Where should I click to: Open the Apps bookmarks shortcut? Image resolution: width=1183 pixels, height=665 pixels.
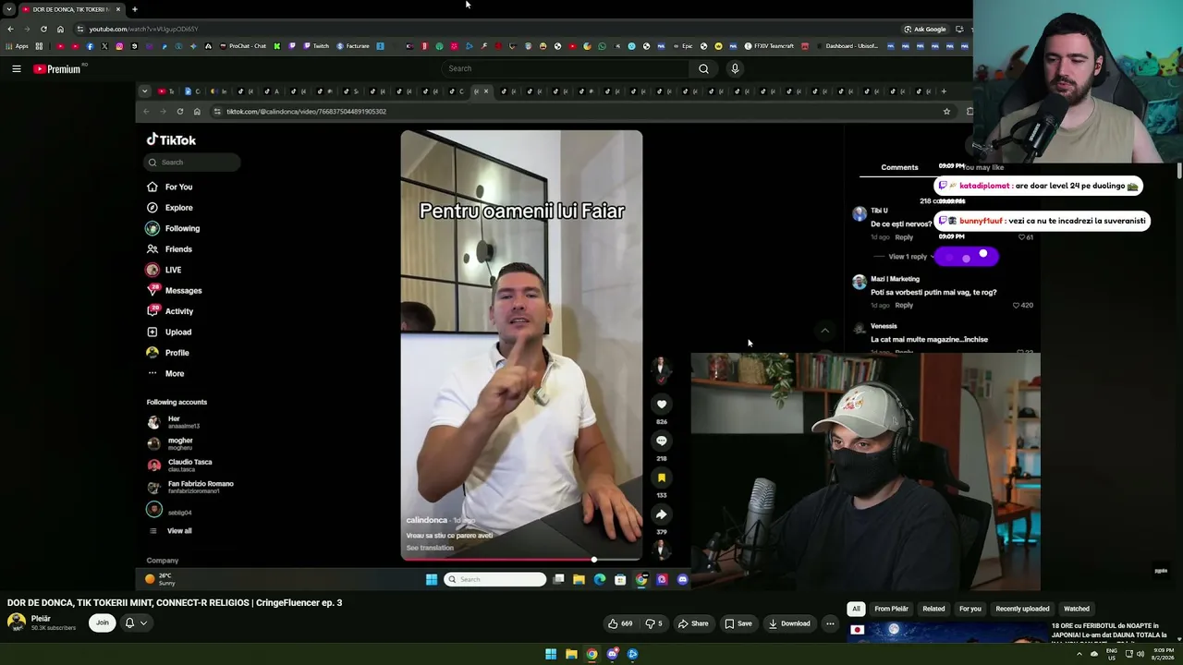click(x=18, y=46)
